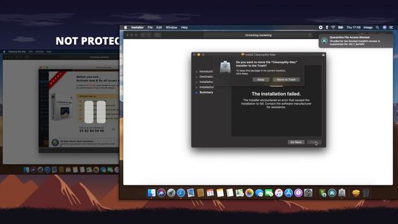
Task: Open the File menu
Action: point(150,27)
